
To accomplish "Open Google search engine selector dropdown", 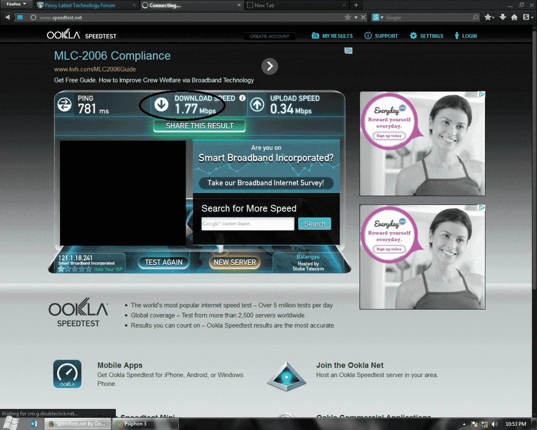I will tap(378, 17).
